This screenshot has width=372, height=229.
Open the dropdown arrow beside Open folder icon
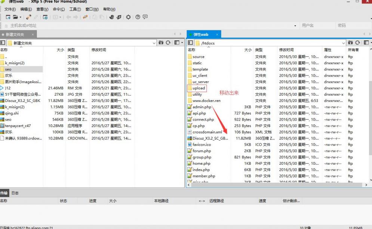click(20, 17)
